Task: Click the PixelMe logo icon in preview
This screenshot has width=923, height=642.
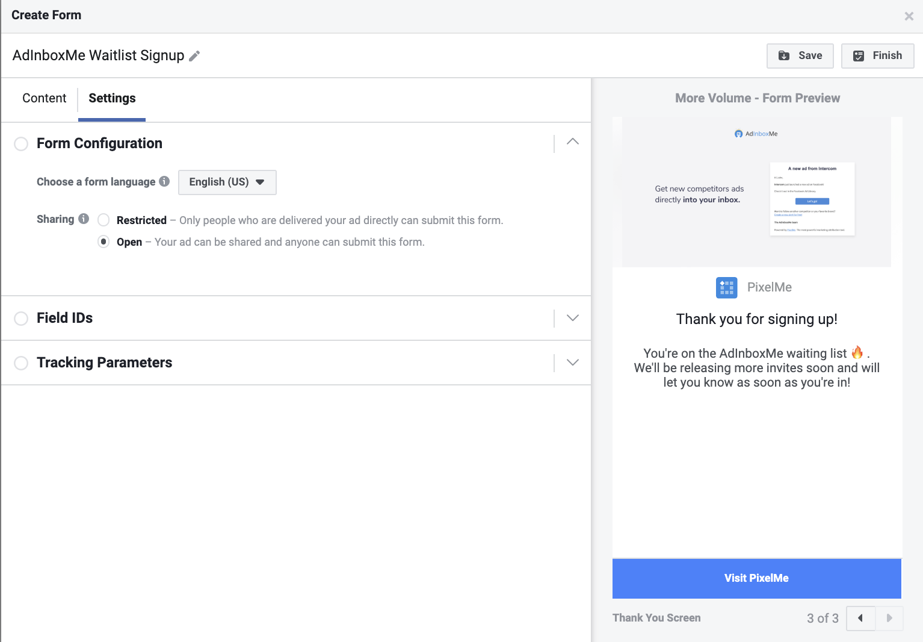Action: coord(726,287)
